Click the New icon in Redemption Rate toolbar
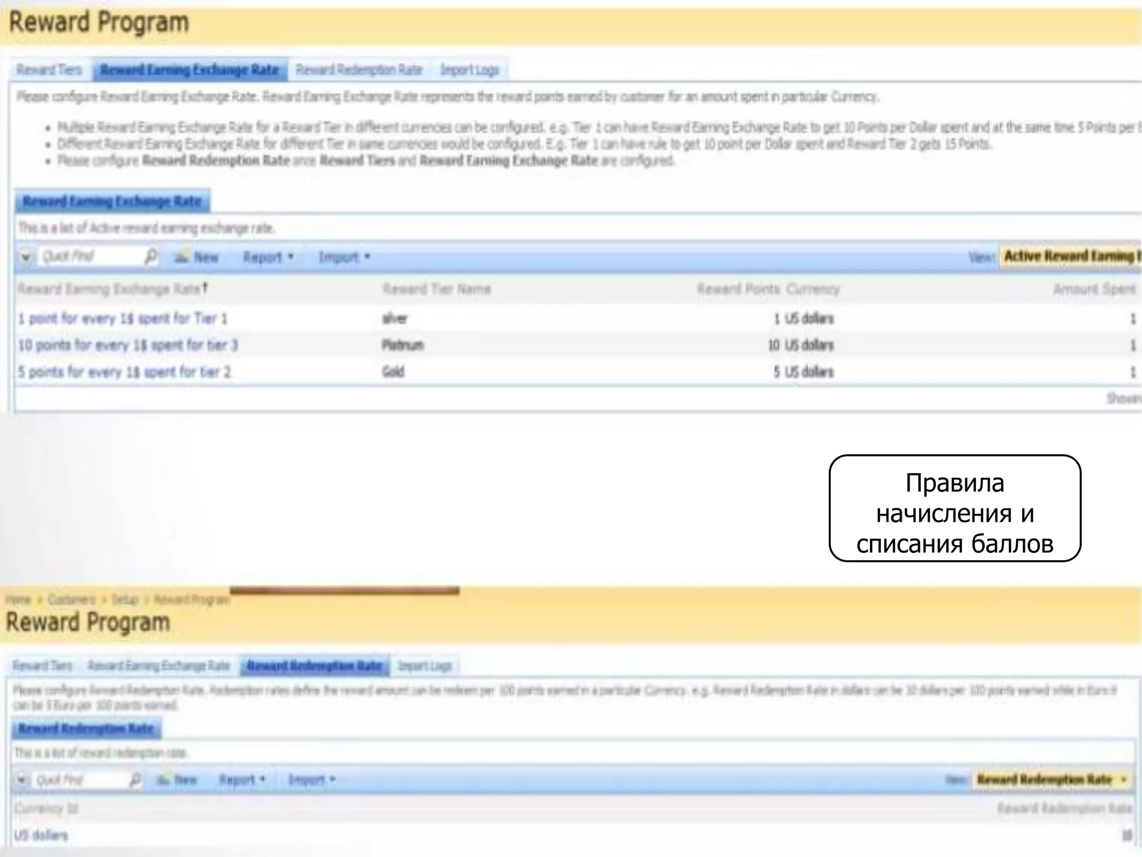Screen dimensions: 1142x857 (164, 779)
